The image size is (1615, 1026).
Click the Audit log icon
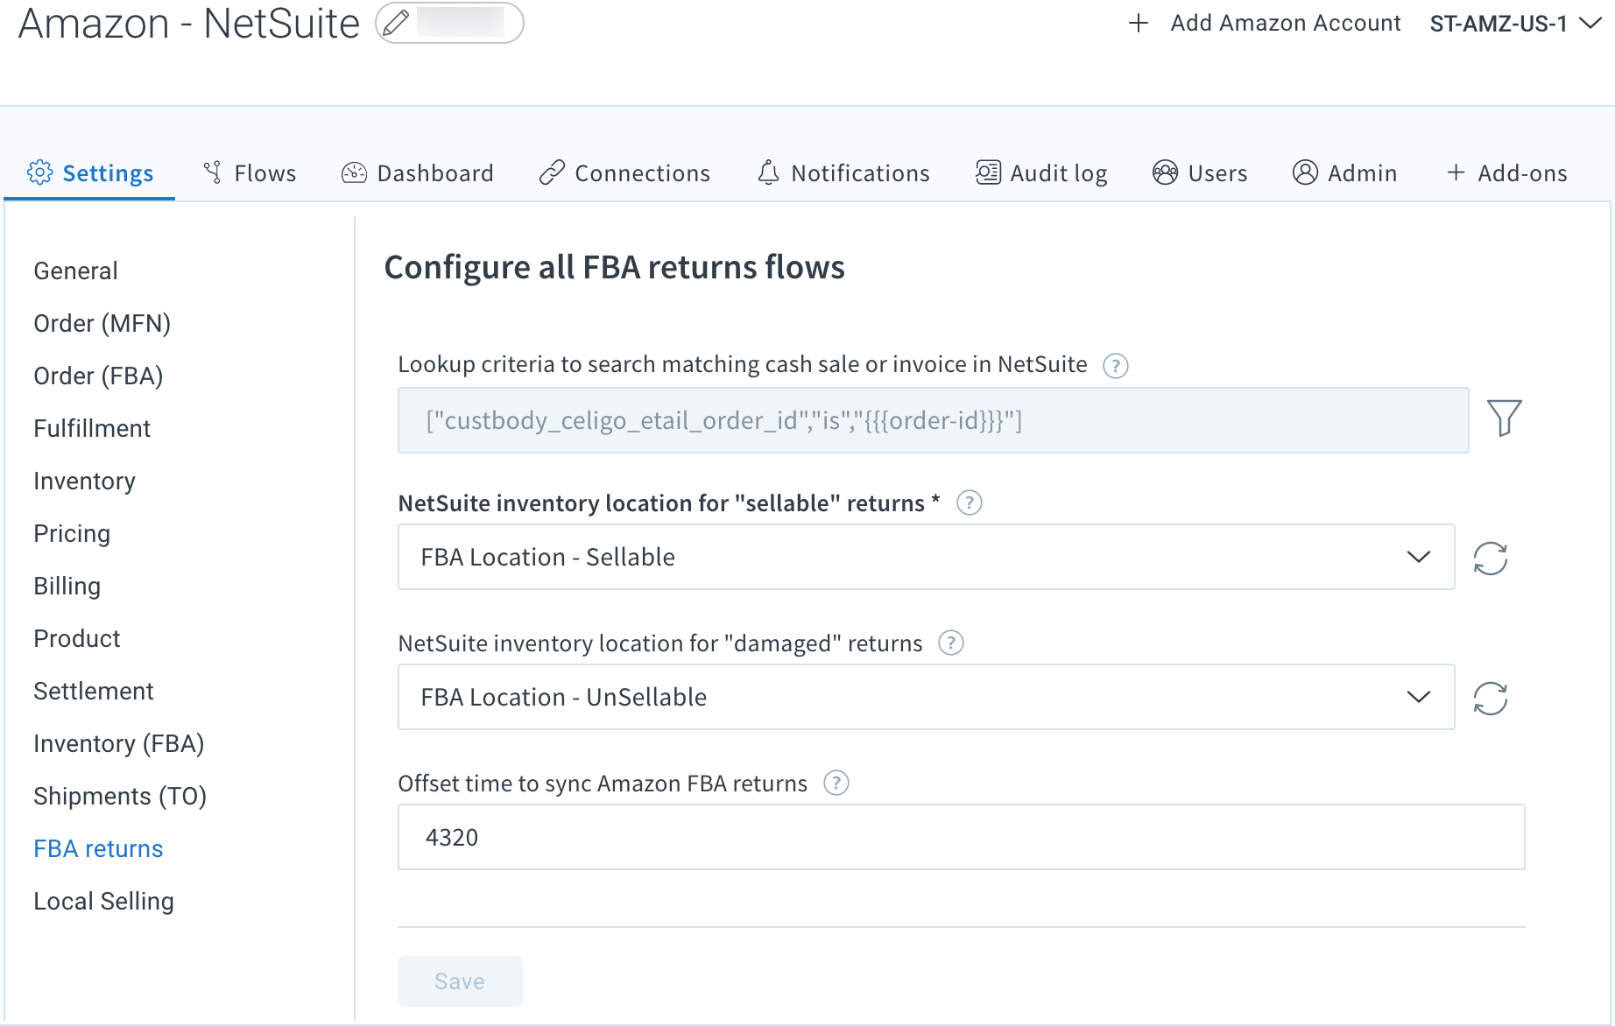988,172
